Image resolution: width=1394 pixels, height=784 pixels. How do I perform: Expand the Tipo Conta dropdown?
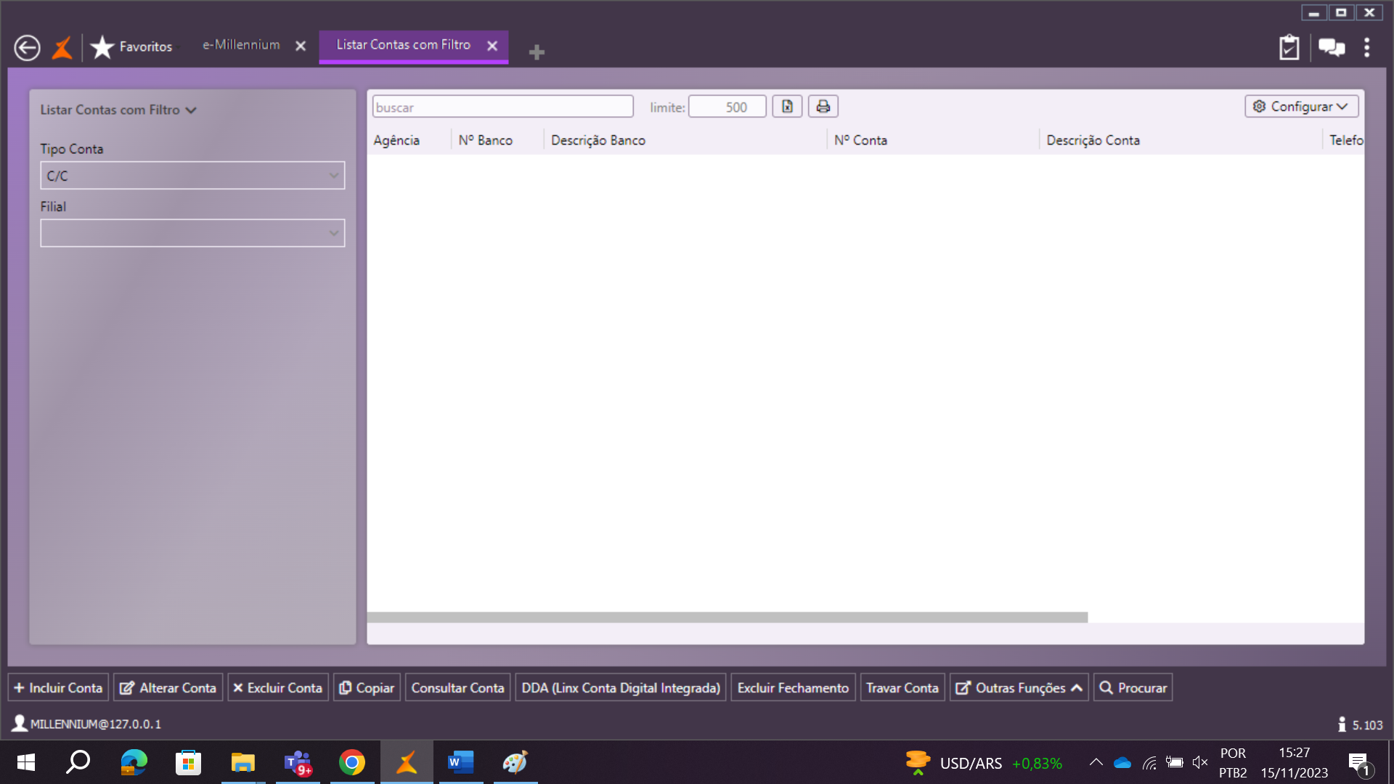click(x=333, y=176)
